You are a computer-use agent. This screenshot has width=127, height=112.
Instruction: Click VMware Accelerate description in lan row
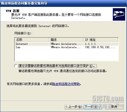pos(65,47)
